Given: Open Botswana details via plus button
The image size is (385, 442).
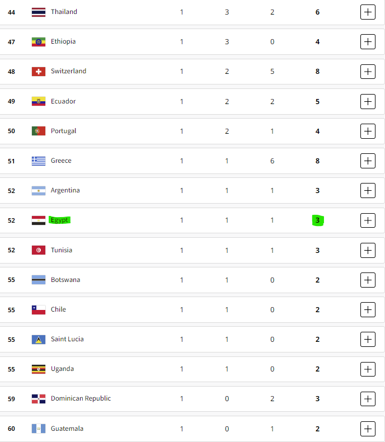Looking at the screenshot, I should tap(368, 280).
